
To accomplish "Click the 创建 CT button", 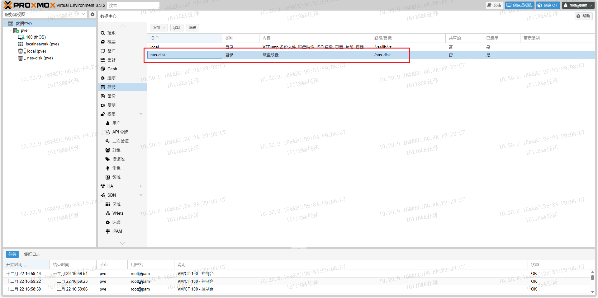I will 548,5.
